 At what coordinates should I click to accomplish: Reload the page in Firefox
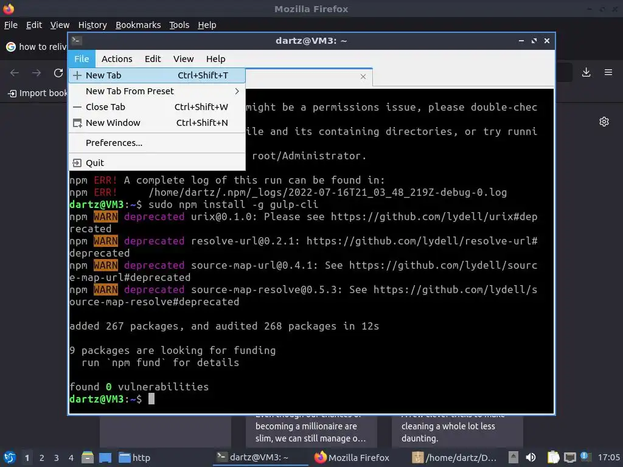pyautogui.click(x=58, y=73)
